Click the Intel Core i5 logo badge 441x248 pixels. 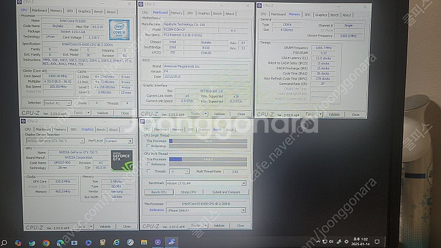tap(119, 30)
